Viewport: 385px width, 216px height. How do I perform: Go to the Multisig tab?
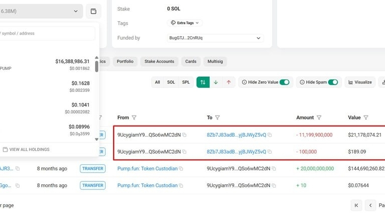(215, 61)
